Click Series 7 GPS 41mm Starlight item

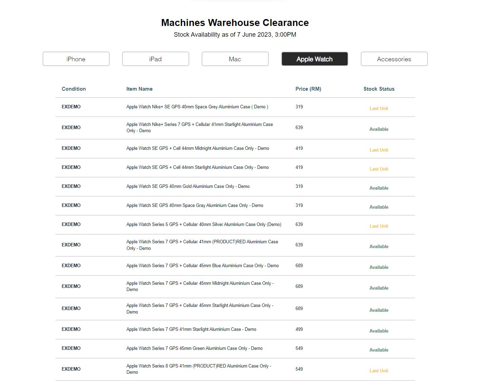click(191, 329)
